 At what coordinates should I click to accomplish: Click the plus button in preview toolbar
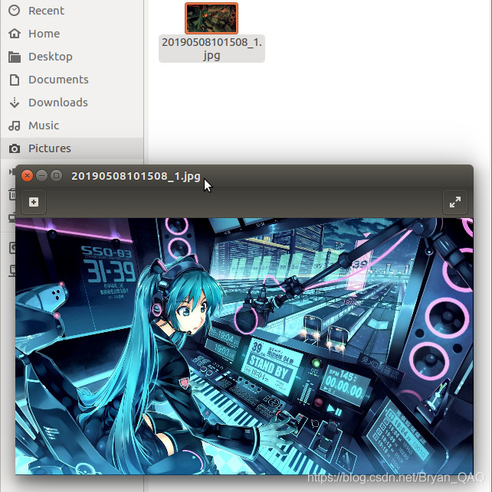34,202
